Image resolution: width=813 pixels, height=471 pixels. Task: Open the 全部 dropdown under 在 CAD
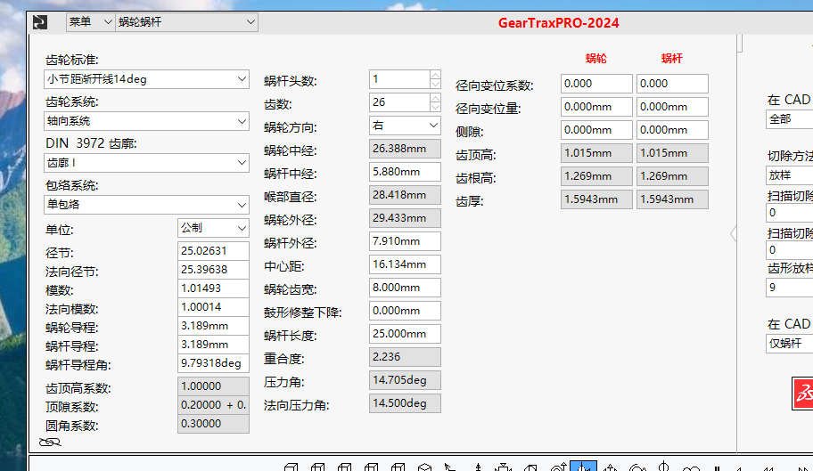tap(789, 119)
